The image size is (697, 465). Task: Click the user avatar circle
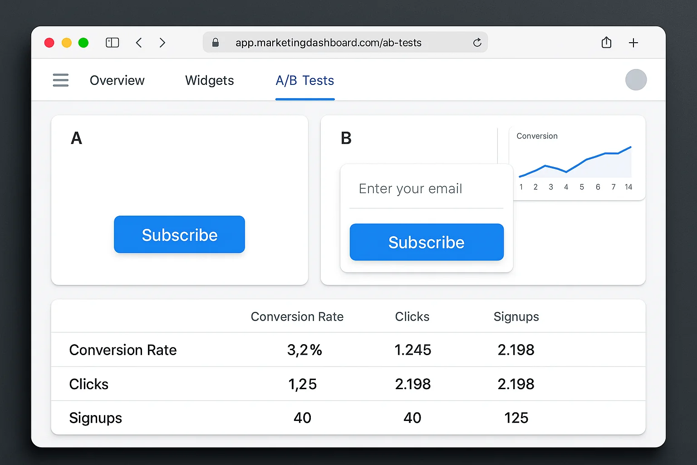tap(636, 79)
